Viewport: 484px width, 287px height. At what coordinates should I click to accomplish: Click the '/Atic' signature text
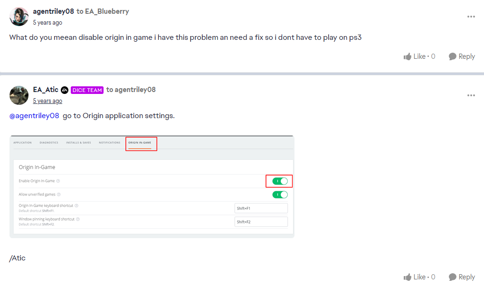(17, 258)
